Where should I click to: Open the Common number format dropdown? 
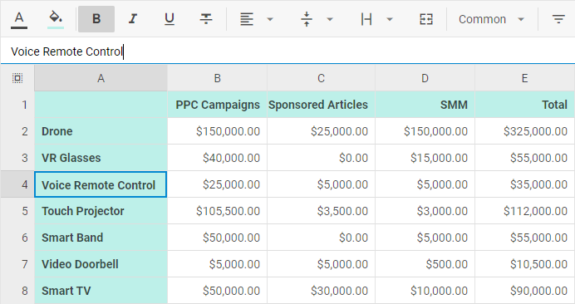pos(491,19)
